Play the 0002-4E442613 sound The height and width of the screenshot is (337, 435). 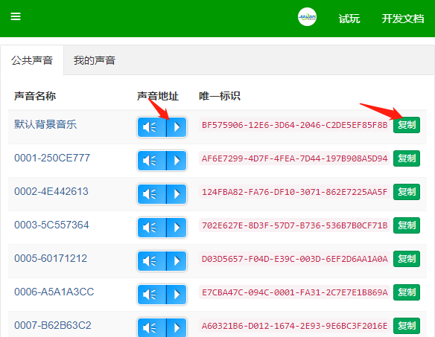coord(177,194)
